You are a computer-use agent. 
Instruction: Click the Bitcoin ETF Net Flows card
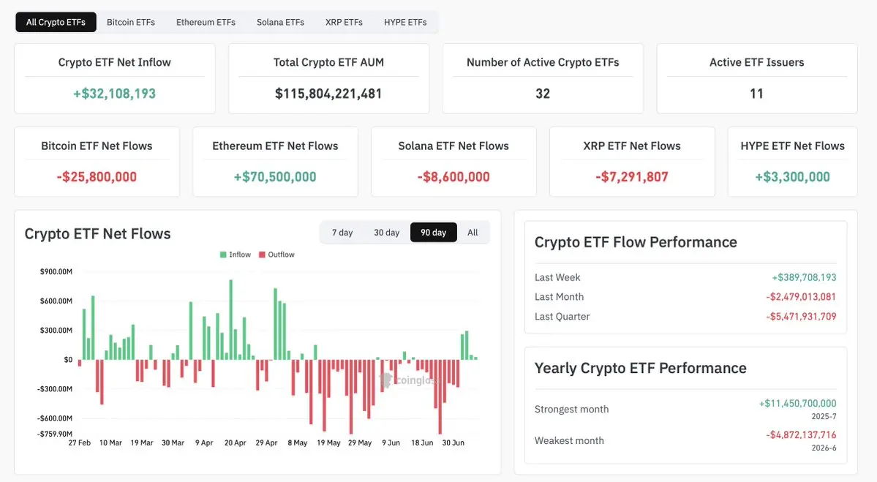coord(97,162)
